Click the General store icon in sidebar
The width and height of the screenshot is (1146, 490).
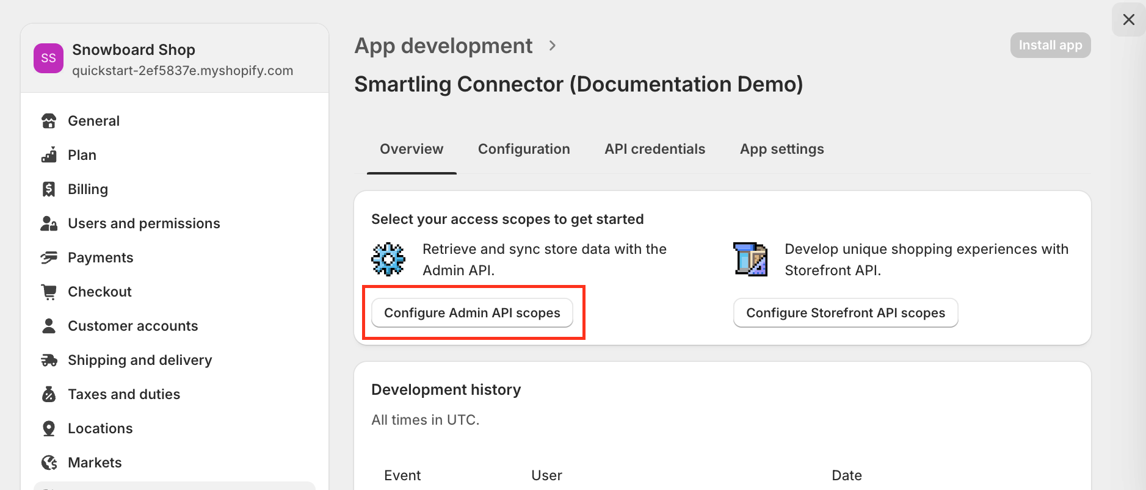[x=49, y=121]
